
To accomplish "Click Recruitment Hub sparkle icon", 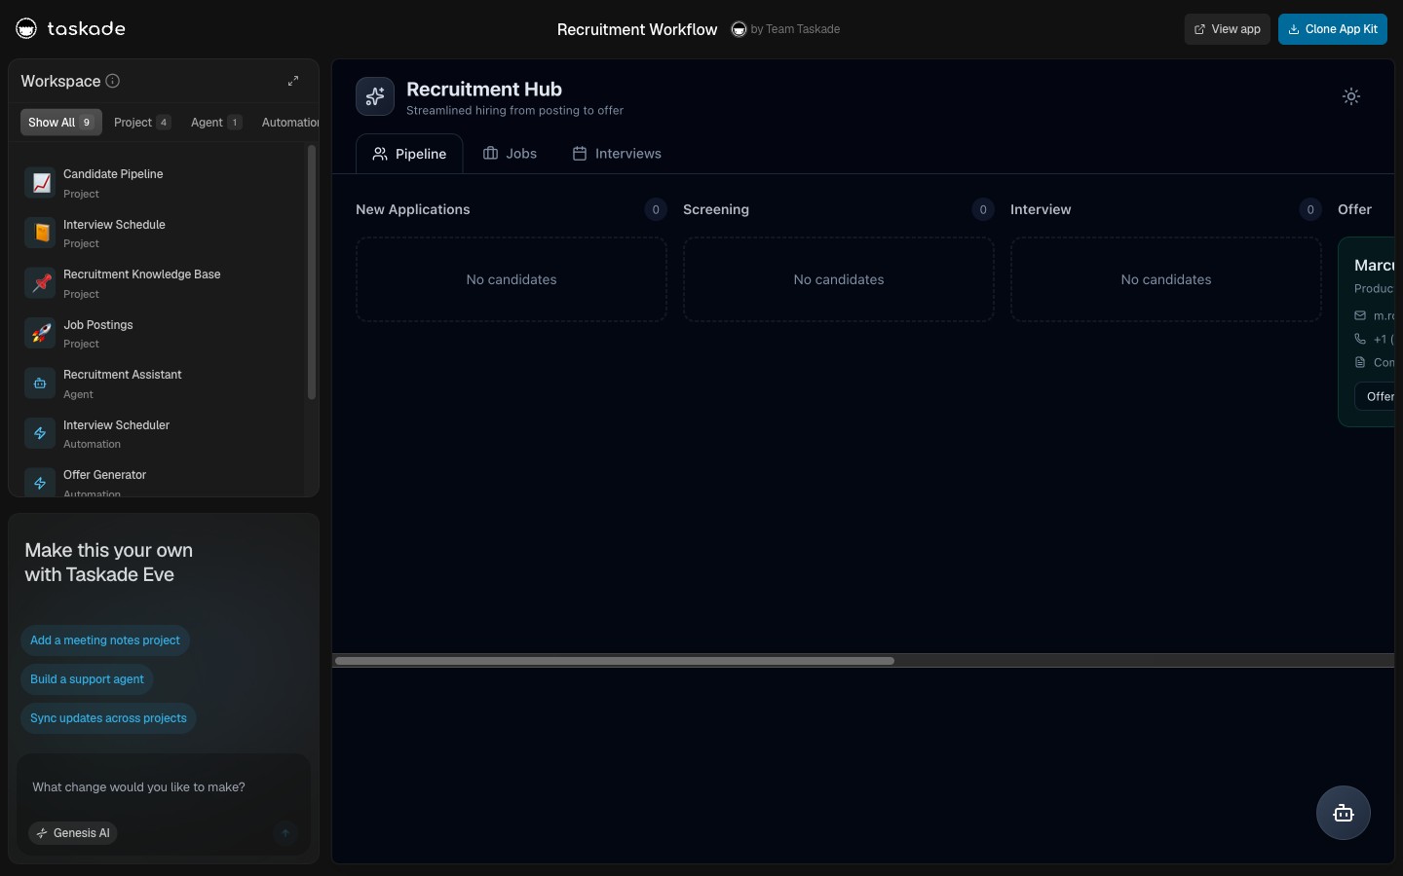I will tap(375, 96).
